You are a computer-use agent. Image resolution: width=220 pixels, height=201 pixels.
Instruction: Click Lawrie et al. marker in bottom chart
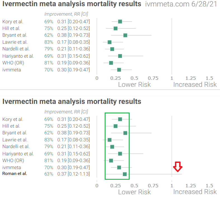109,140
